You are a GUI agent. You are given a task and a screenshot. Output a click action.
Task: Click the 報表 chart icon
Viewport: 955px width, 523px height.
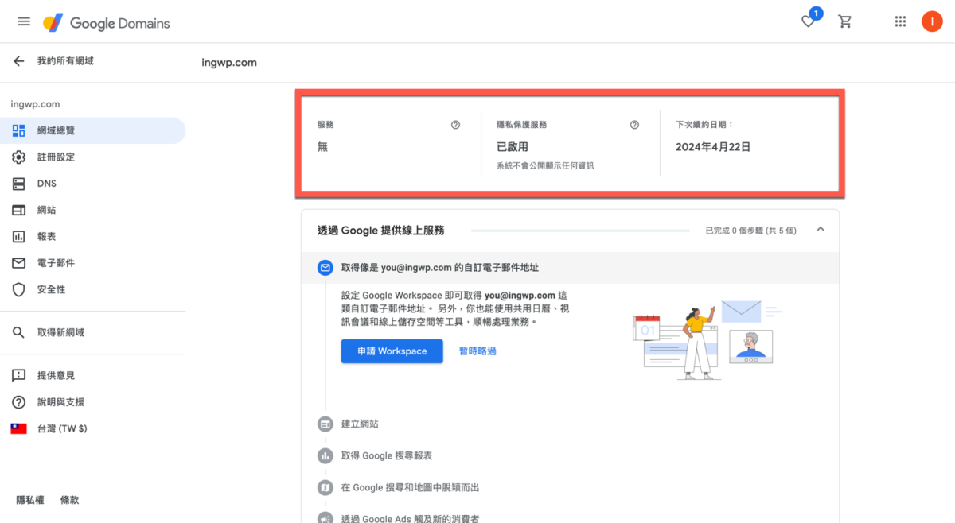18,237
